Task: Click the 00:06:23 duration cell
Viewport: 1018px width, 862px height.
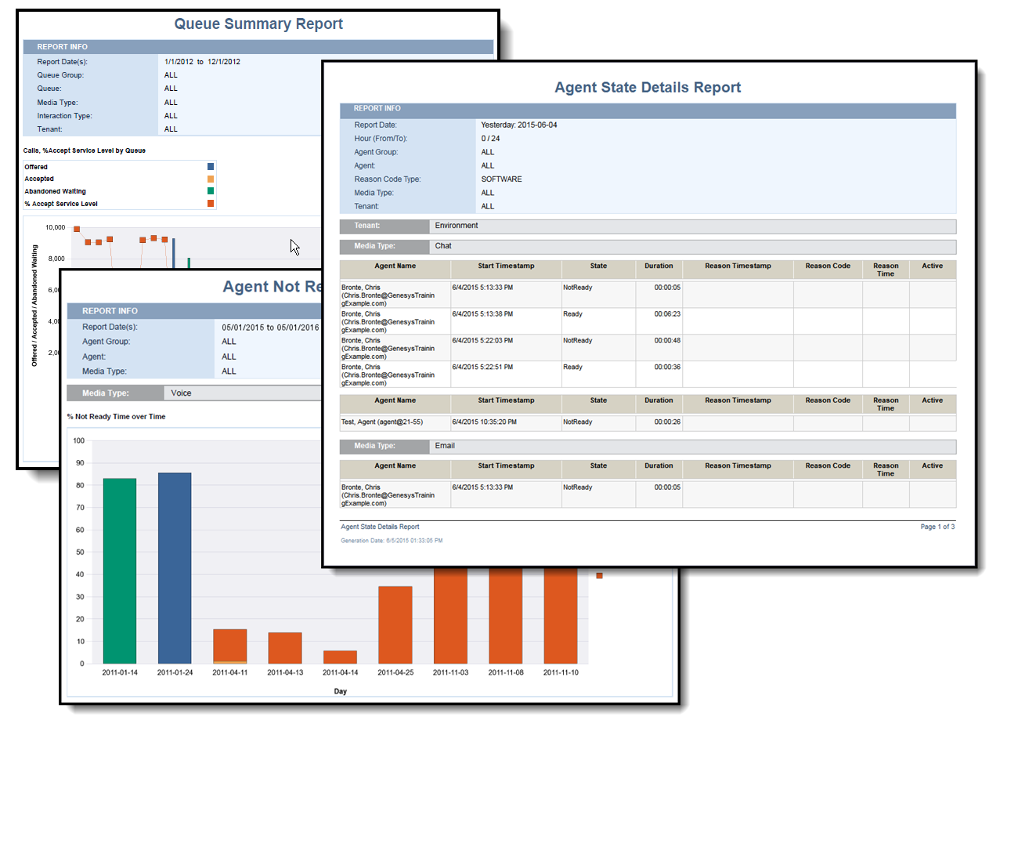Action: [x=667, y=314]
